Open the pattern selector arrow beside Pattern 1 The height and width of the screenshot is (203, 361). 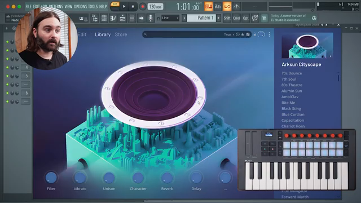(184, 18)
